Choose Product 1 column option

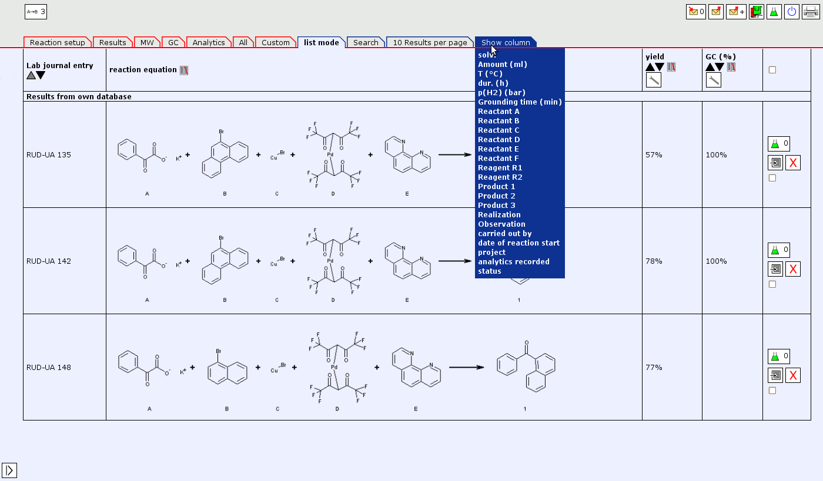pos(497,187)
